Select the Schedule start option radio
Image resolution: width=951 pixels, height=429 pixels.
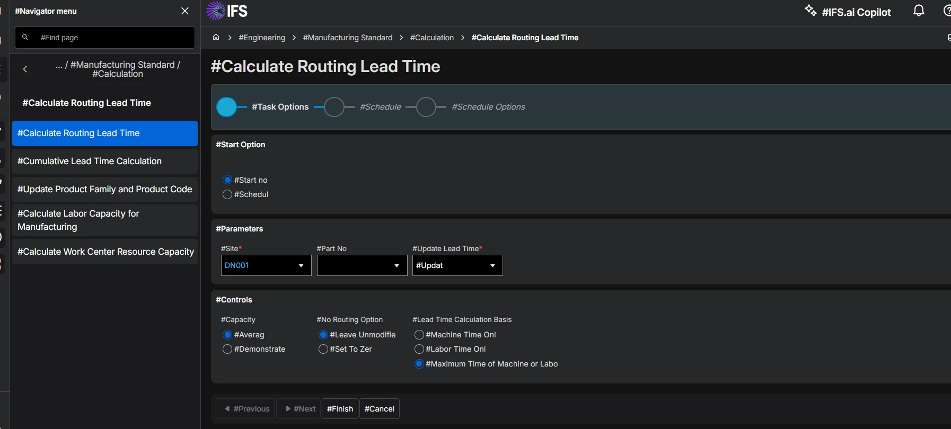(x=227, y=194)
